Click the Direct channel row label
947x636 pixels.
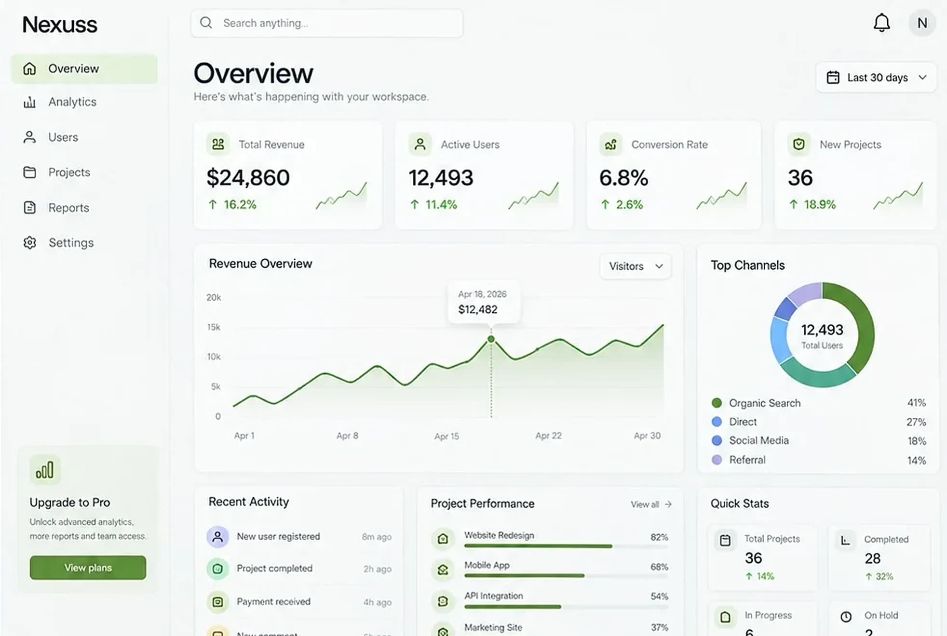[x=743, y=422]
